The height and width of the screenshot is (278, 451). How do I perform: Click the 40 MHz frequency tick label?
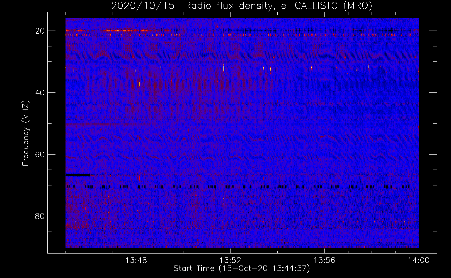click(x=40, y=93)
